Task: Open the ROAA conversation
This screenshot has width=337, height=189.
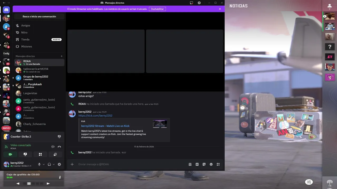Action: 39,62
